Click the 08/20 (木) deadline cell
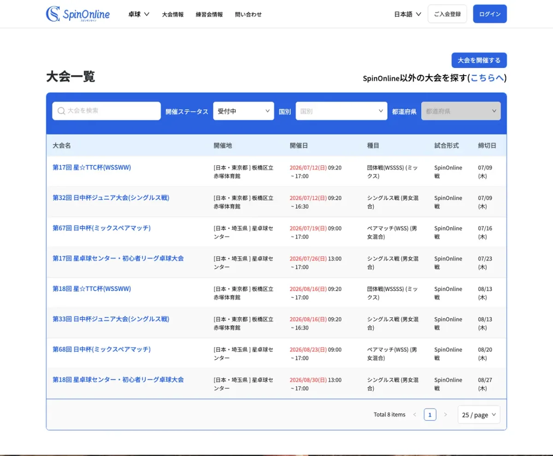Screen dimensions: 553x456 click(485, 354)
